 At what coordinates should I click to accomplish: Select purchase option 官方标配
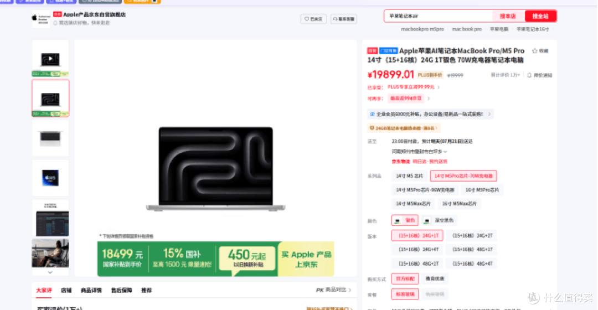pos(405,279)
